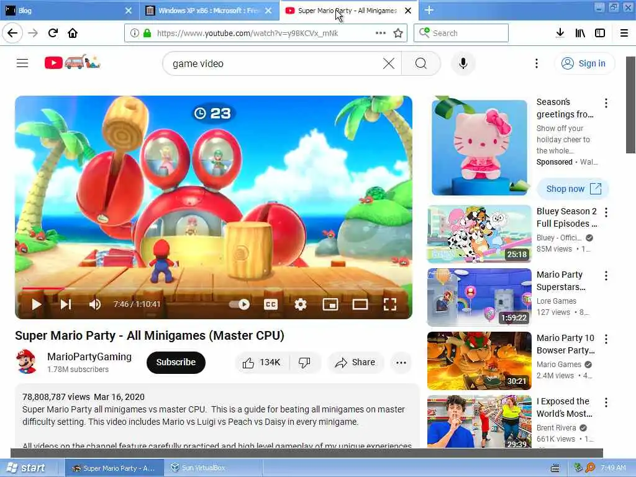This screenshot has height=477, width=636.
Task: Enter full screen mode
Action: [390, 304]
